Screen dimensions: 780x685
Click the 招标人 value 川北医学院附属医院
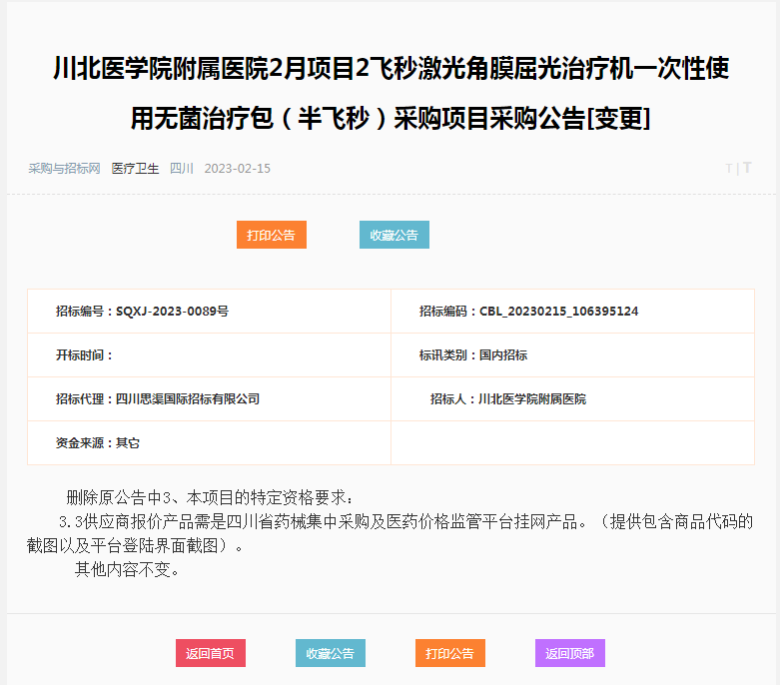532,399
